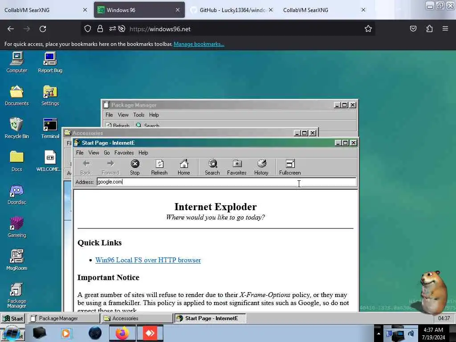Launch the Doordisc desktop icon
This screenshot has height=342, width=456.
[16, 194]
